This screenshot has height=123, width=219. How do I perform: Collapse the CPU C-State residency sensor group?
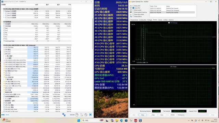click(x=2, y=9)
